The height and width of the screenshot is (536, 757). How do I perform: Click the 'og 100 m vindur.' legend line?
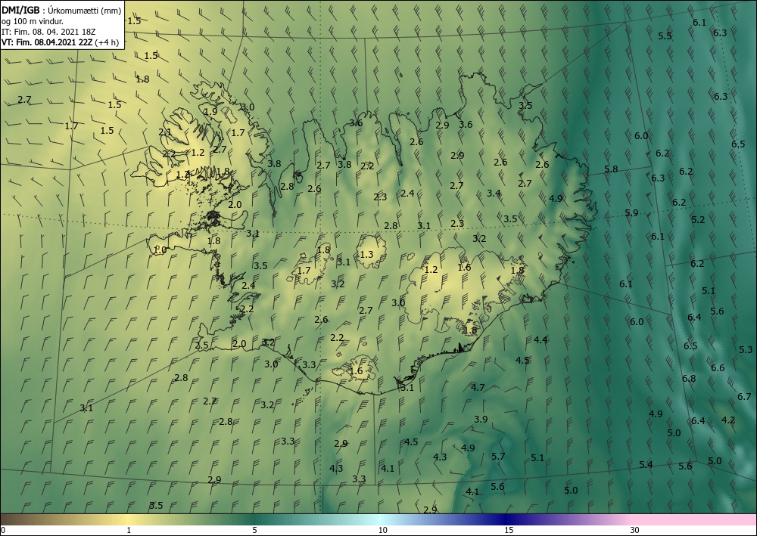click(32, 21)
